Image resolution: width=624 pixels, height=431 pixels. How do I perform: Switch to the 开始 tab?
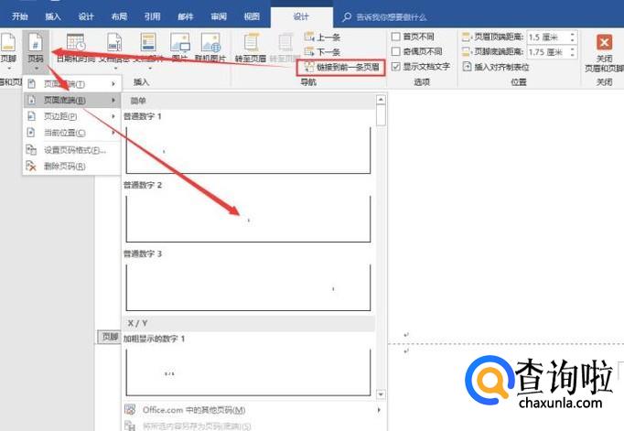pos(19,16)
